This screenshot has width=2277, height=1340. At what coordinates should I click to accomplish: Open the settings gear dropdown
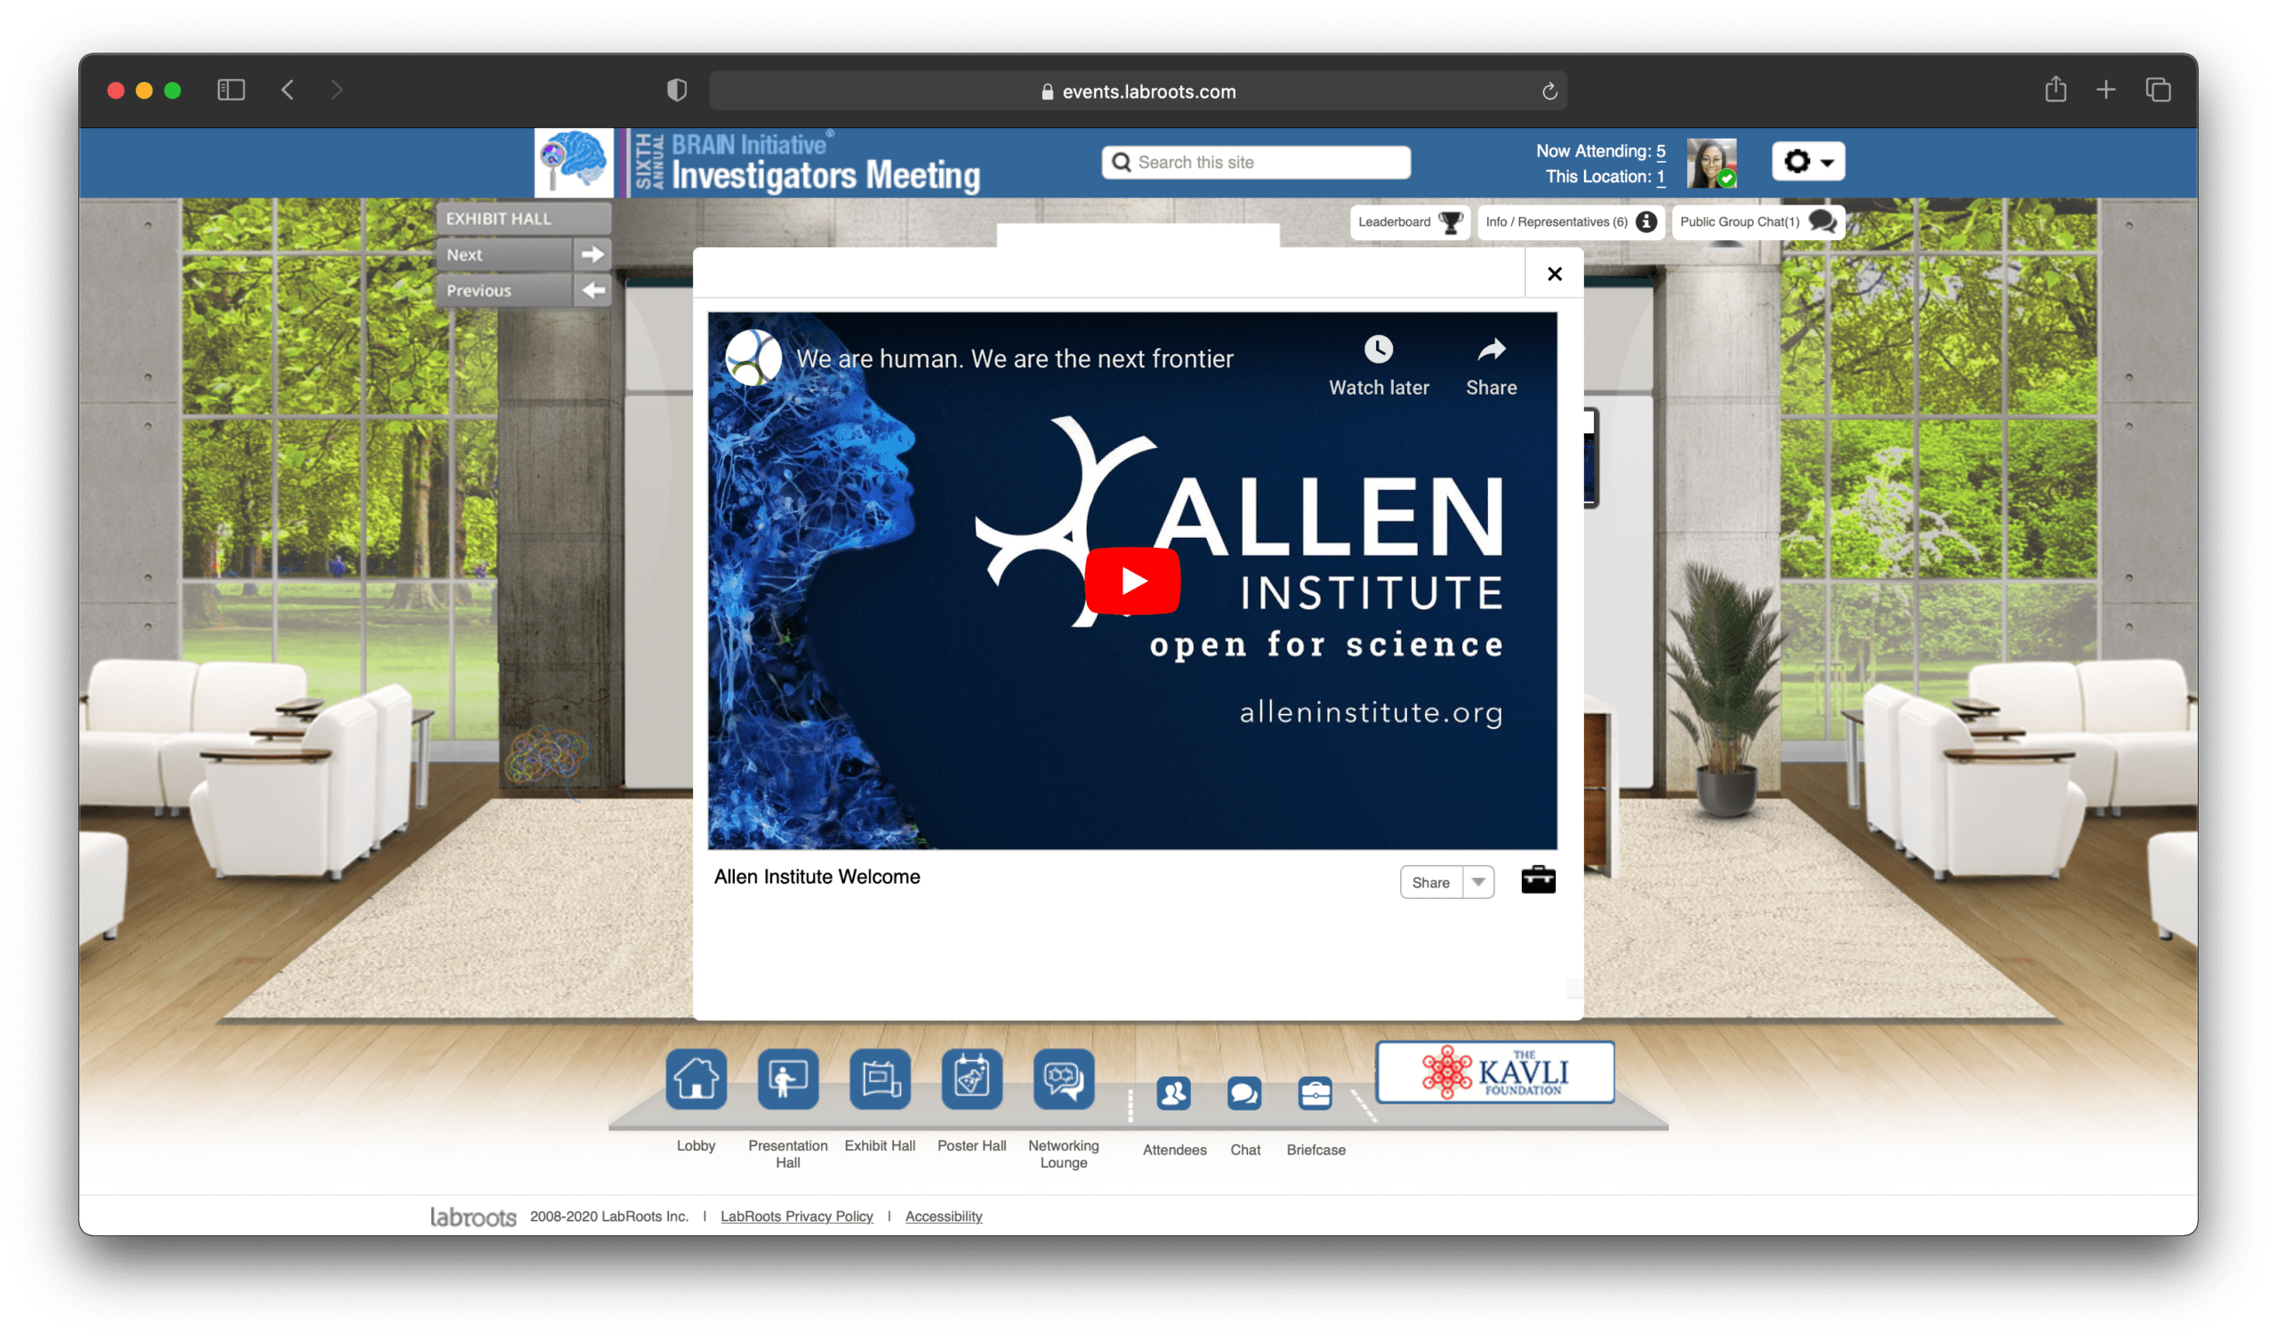tap(1808, 162)
